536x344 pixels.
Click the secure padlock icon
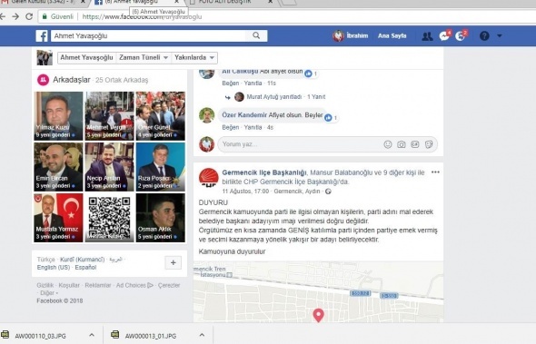(x=45, y=16)
